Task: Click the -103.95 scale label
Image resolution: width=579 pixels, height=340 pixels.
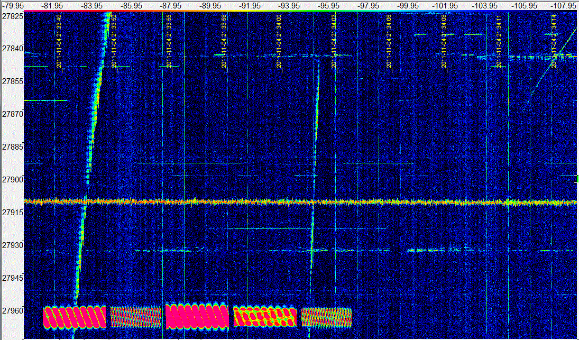Action: point(485,6)
